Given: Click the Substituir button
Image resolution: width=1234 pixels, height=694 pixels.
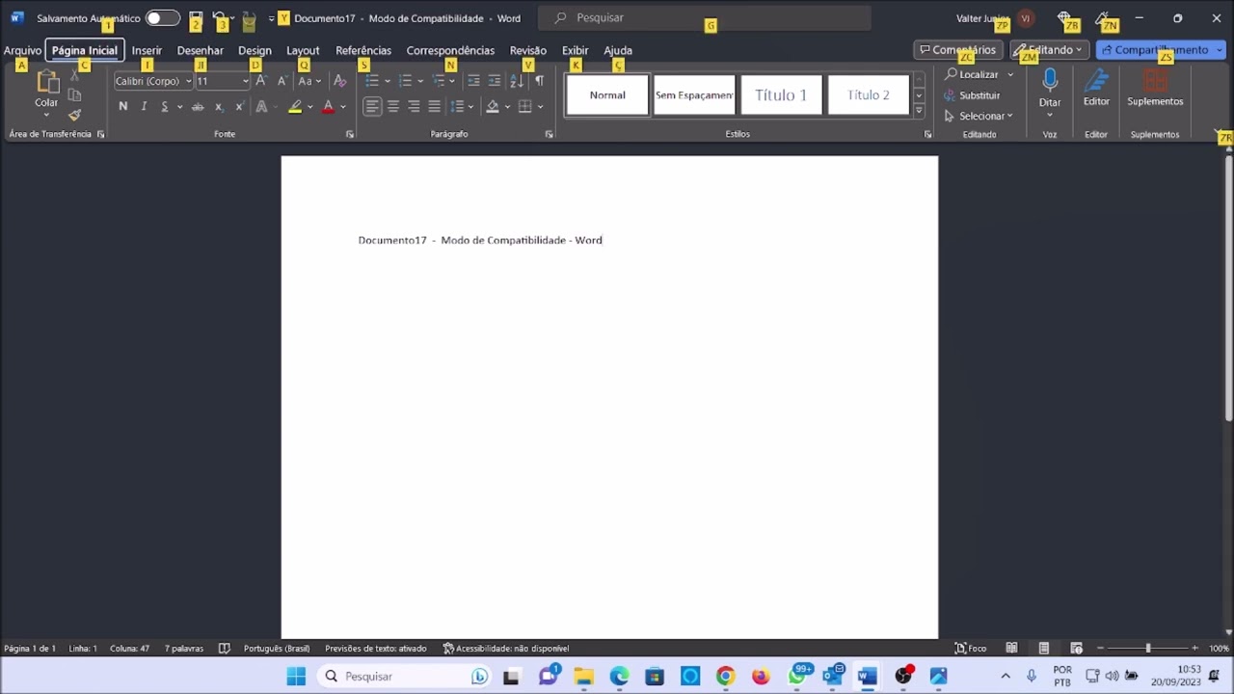Looking at the screenshot, I should pyautogui.click(x=972, y=95).
